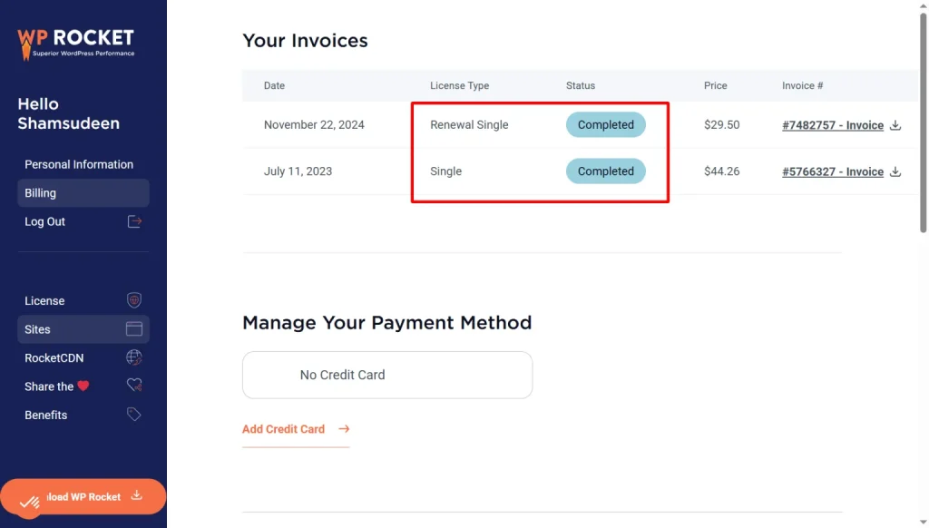Select Log Out from the sidebar

(44, 220)
